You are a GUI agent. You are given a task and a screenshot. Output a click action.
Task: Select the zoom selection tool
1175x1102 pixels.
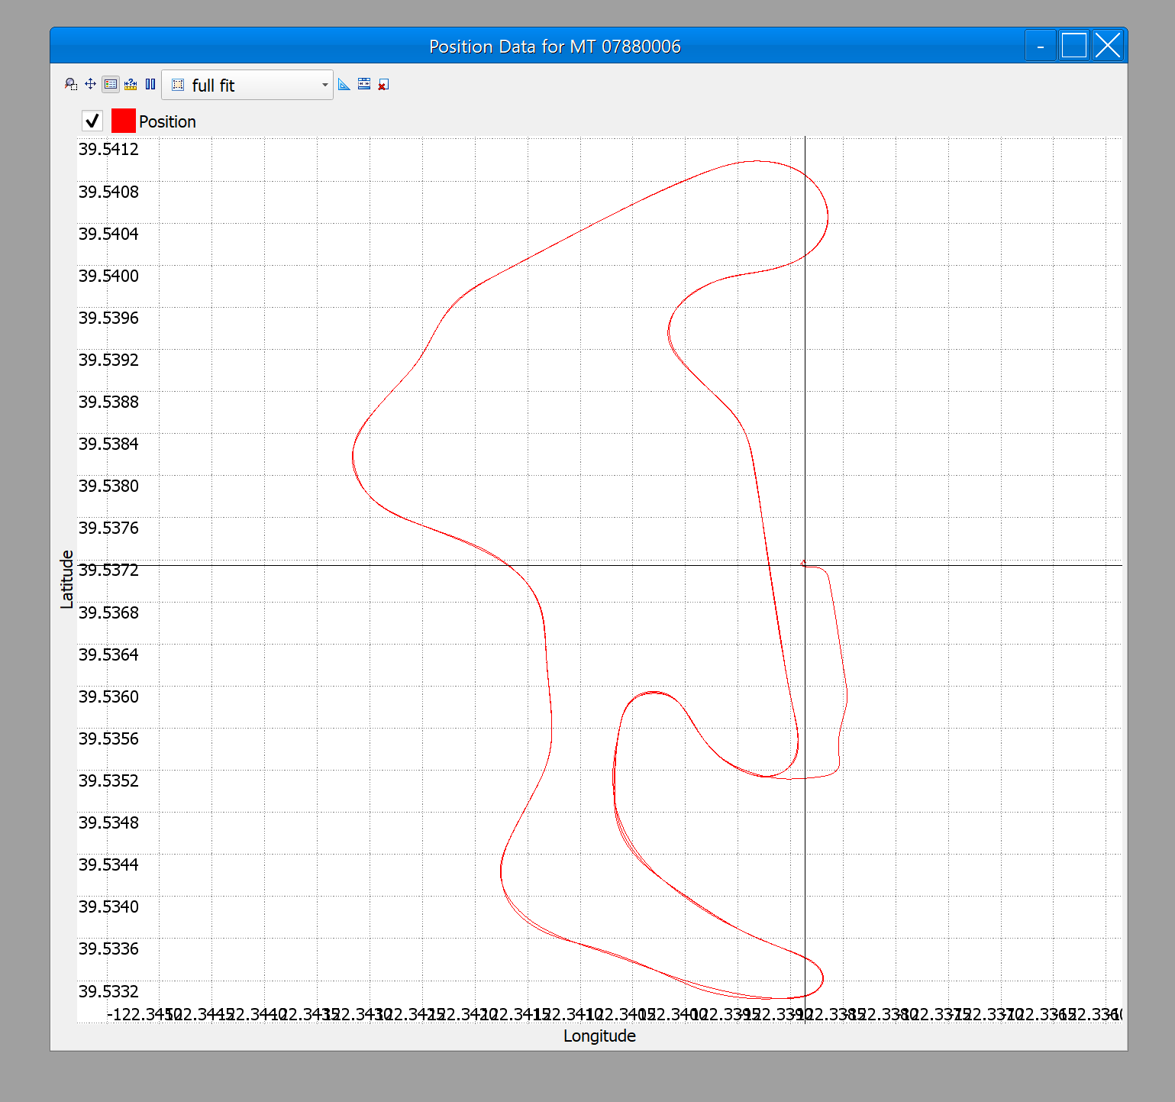71,84
